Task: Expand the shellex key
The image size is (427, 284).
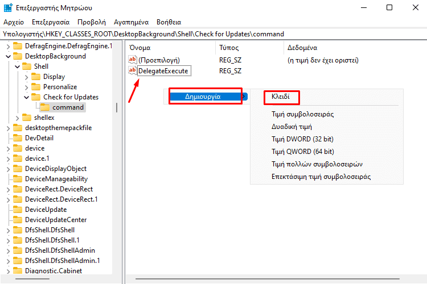Action: (18, 118)
